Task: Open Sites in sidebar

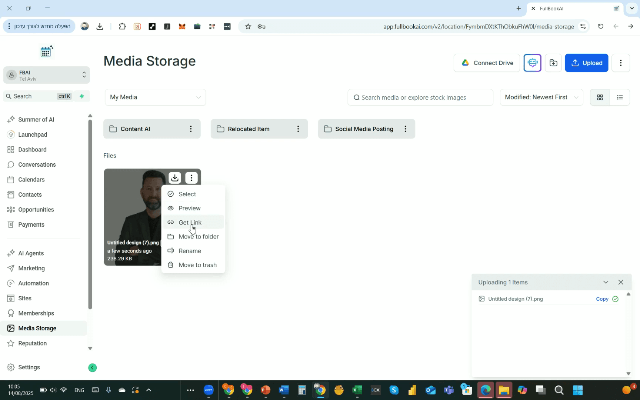Action: tap(25, 298)
